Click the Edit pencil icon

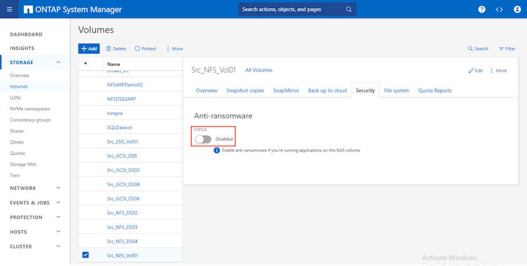pos(471,71)
